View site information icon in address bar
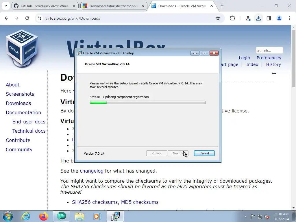This screenshot has width=296, height=222. (40, 18)
